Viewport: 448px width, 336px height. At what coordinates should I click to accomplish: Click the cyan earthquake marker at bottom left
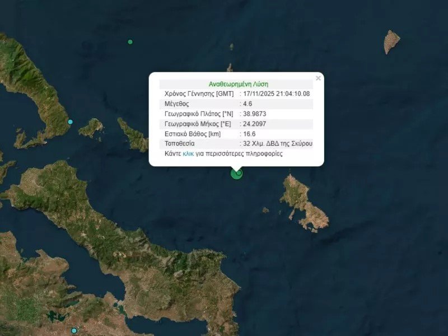(x=74, y=331)
